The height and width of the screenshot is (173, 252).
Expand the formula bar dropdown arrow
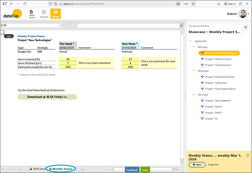[x=181, y=26]
